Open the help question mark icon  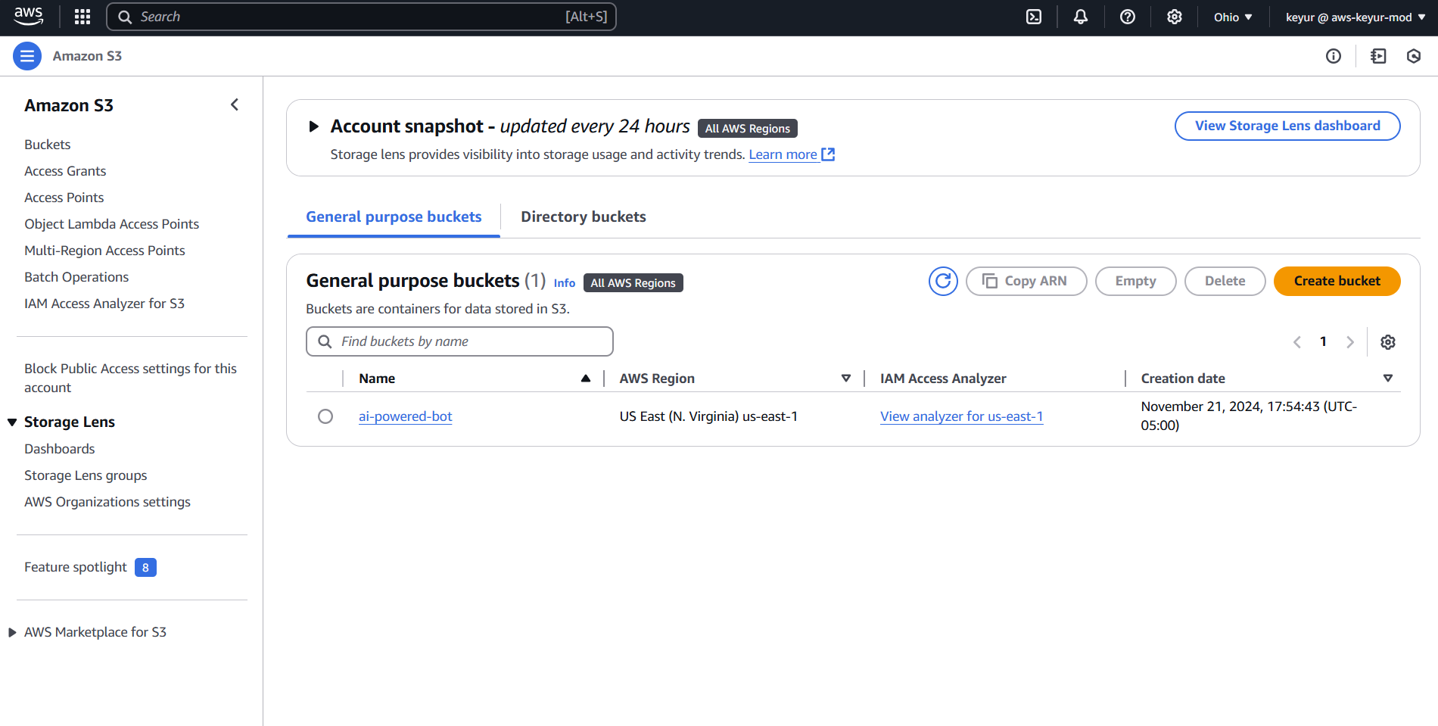(1128, 17)
